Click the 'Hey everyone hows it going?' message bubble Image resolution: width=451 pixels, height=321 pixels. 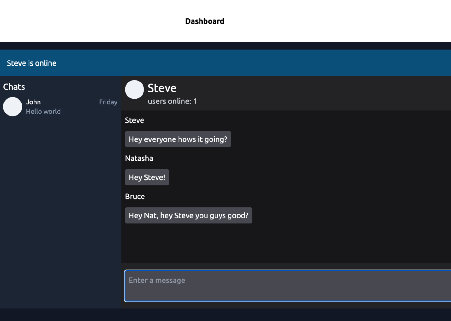pyautogui.click(x=178, y=139)
